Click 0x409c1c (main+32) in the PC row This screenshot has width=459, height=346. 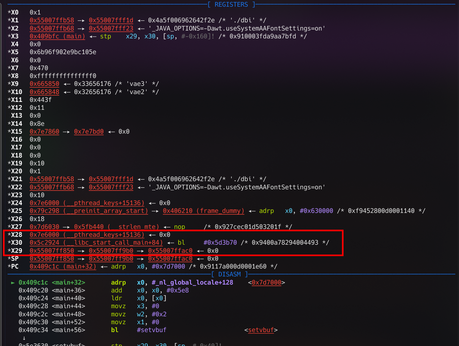coord(63,266)
